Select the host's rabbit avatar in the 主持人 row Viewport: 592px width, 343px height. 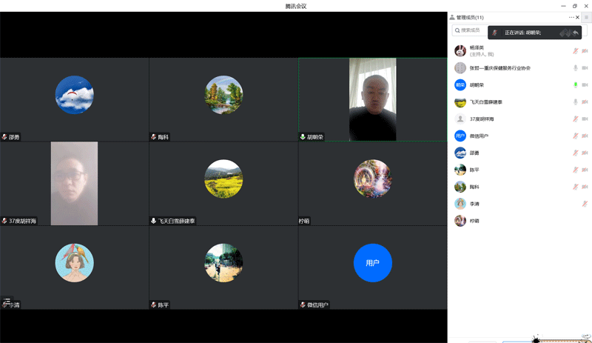tap(460, 50)
